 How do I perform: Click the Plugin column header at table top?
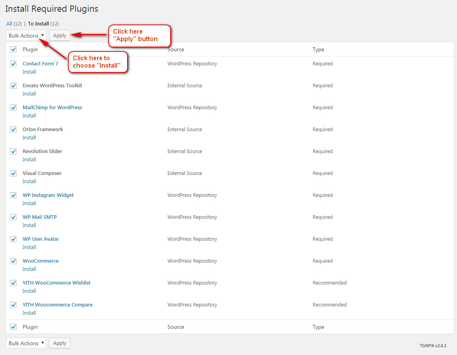pos(30,49)
